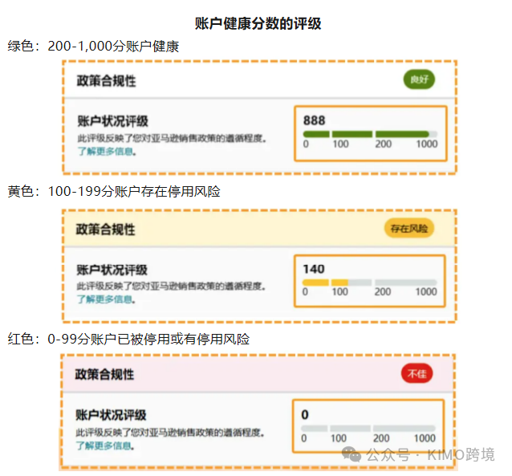Click the description sentence in the red card
This screenshot has height=476, width=512.
[170, 433]
